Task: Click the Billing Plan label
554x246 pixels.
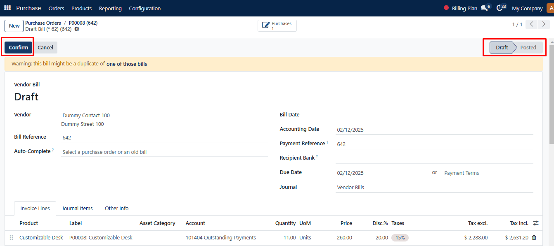Action: click(x=464, y=8)
